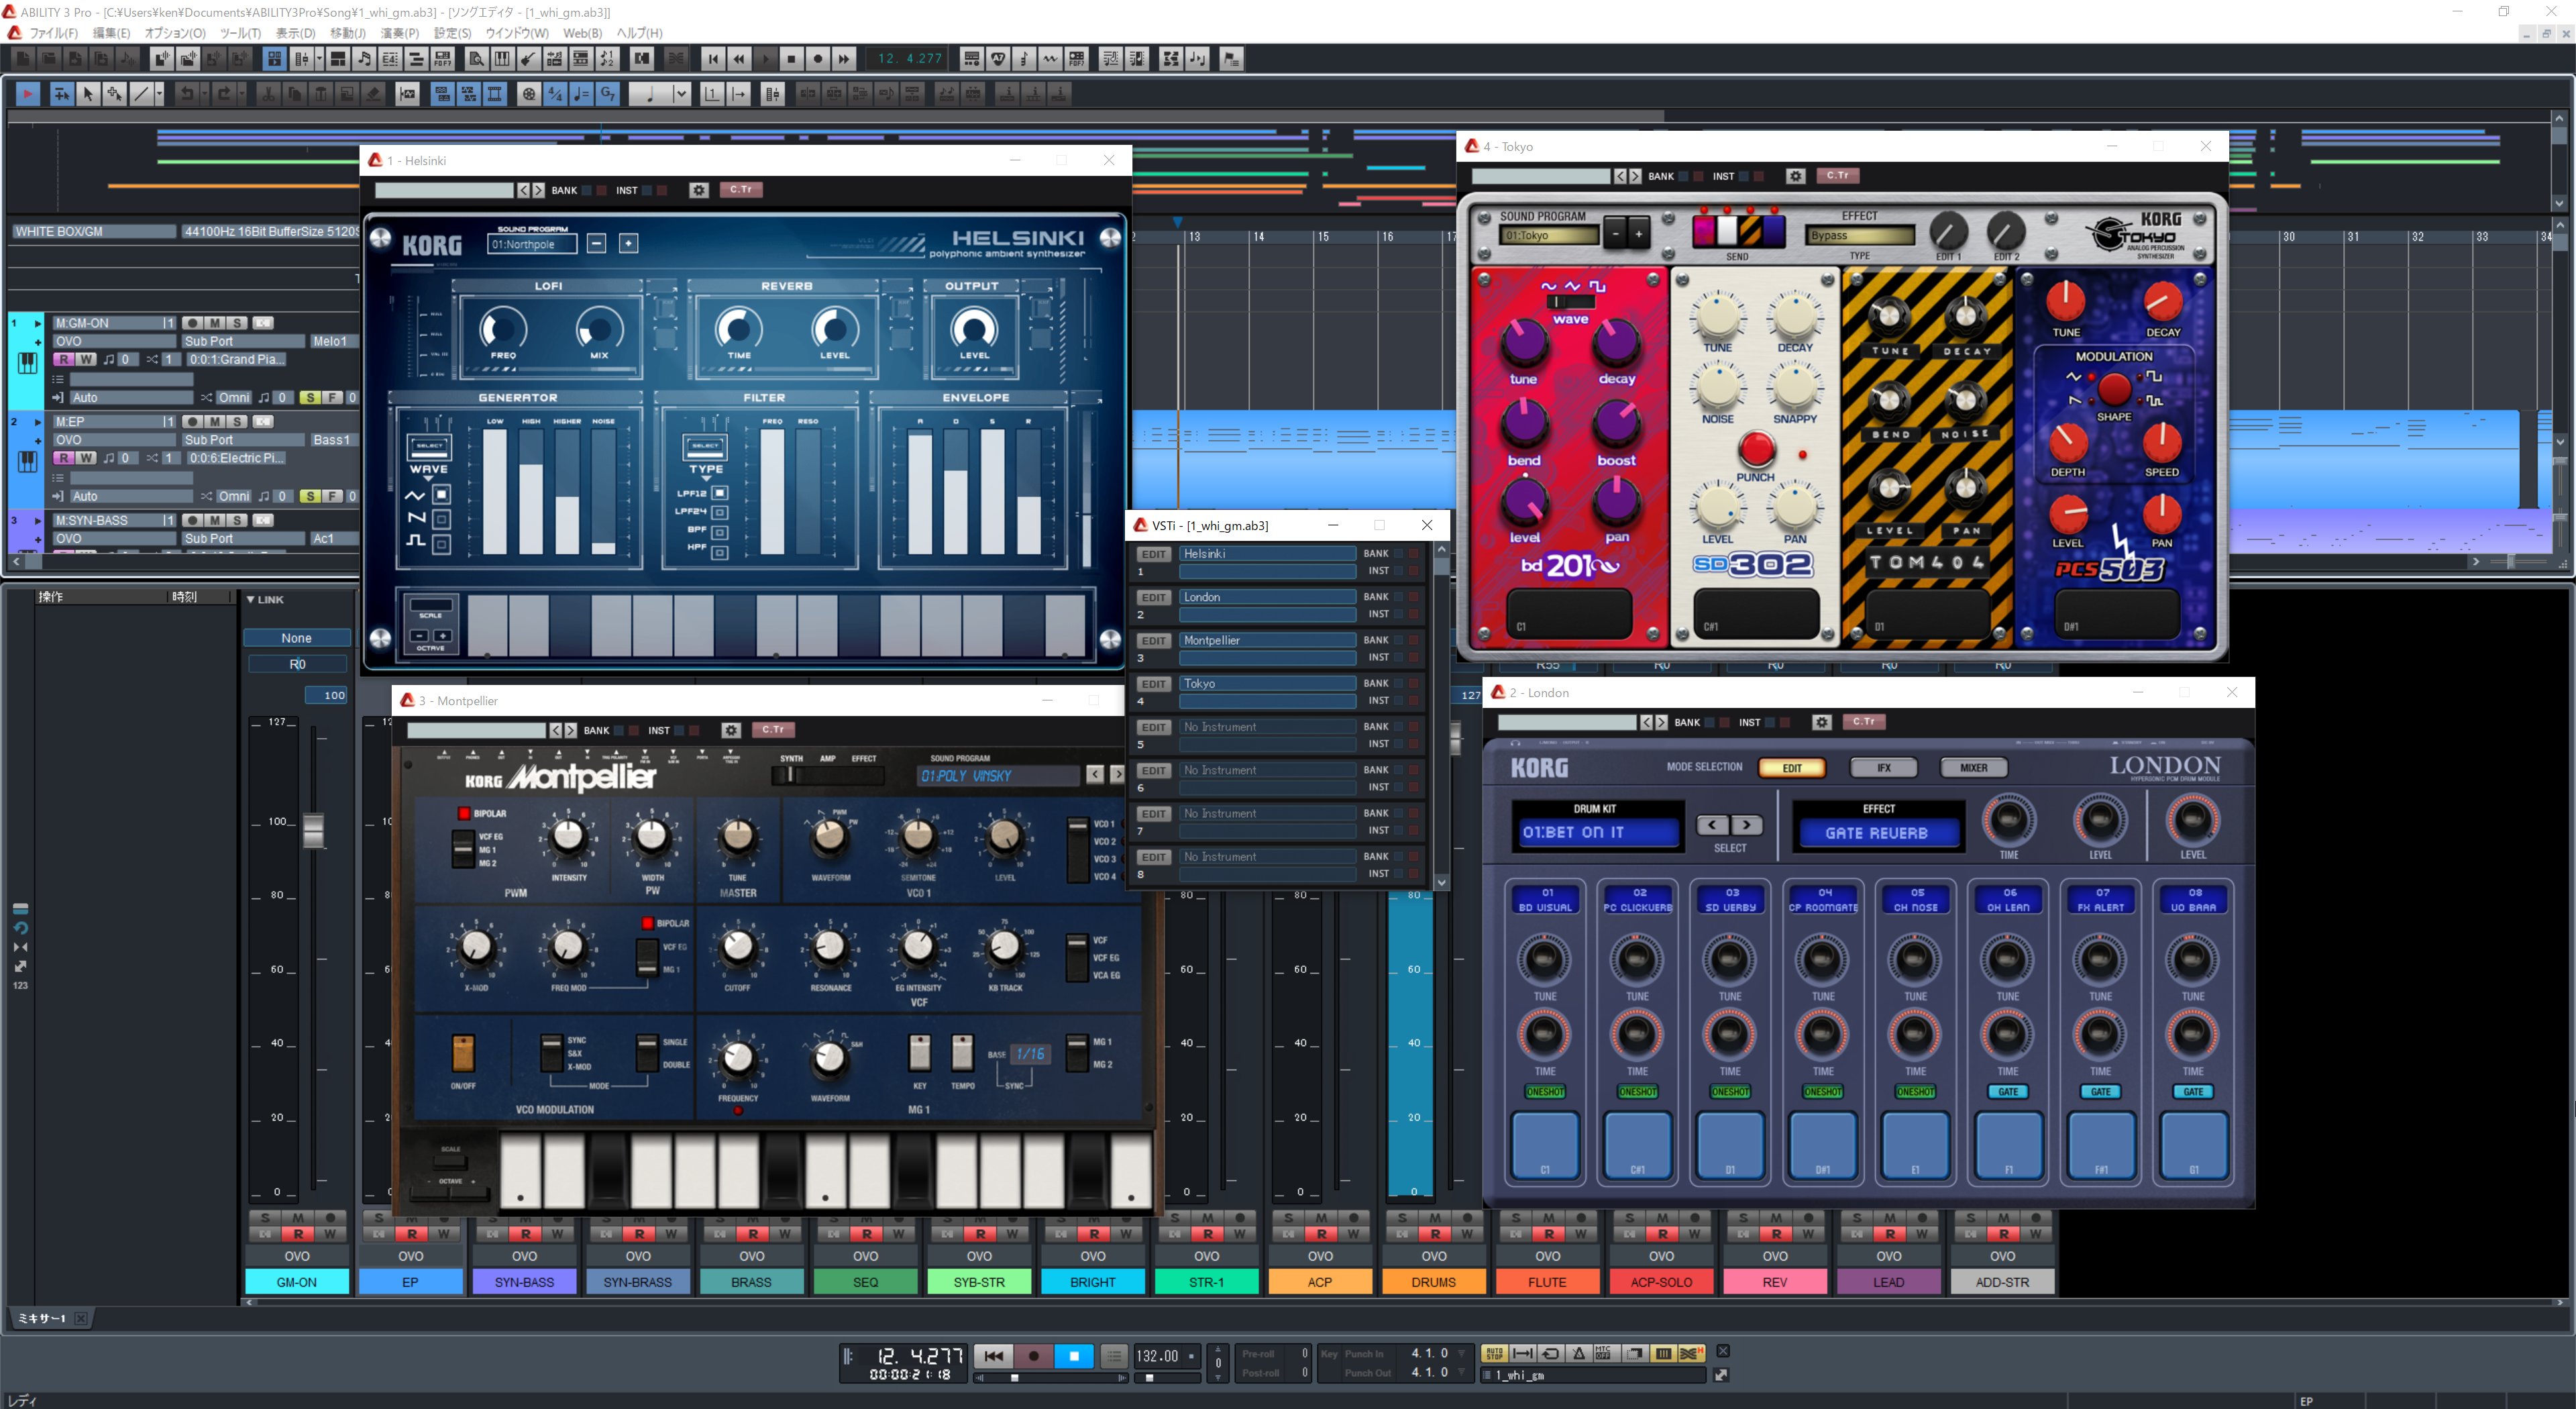The width and height of the screenshot is (2576, 1409).
Task: Toggle the tempo track note-equals button
Action: coord(581,94)
